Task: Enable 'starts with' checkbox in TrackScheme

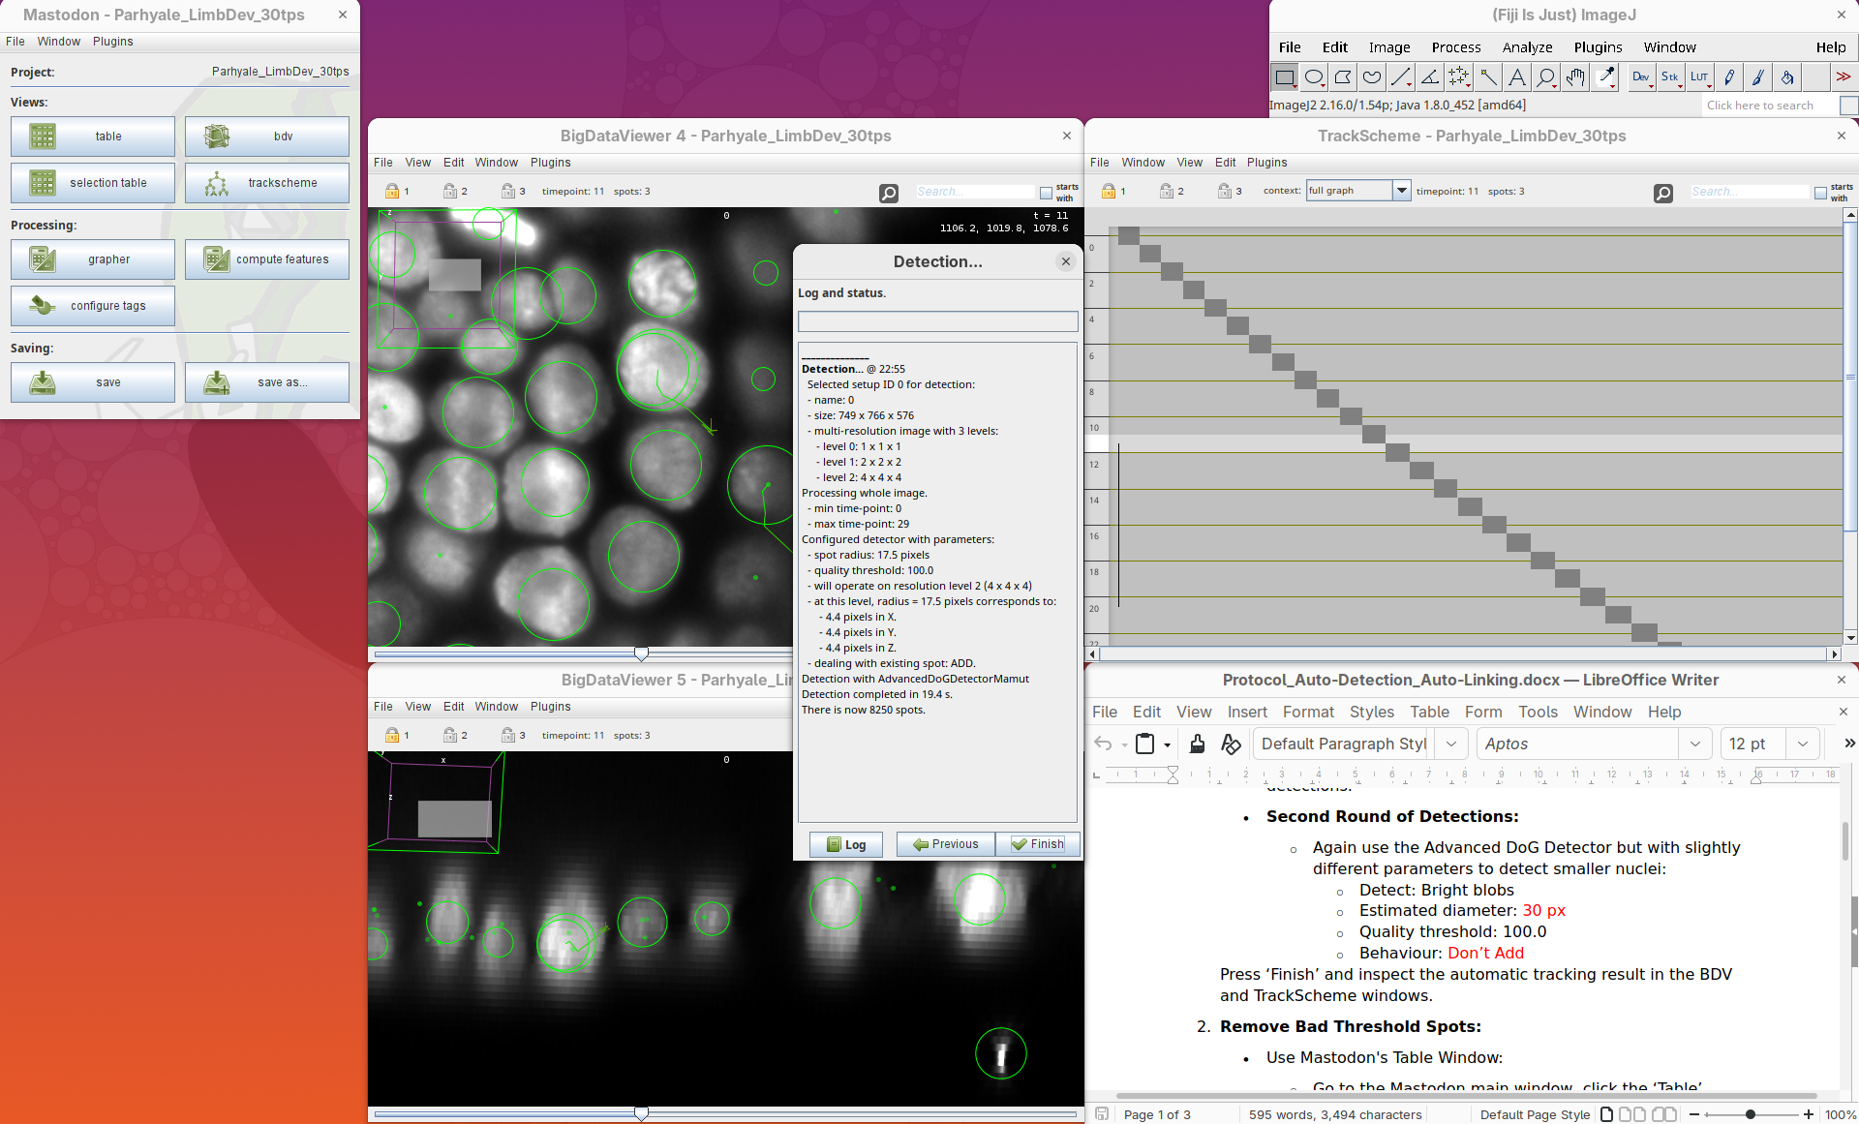Action: 1820,193
